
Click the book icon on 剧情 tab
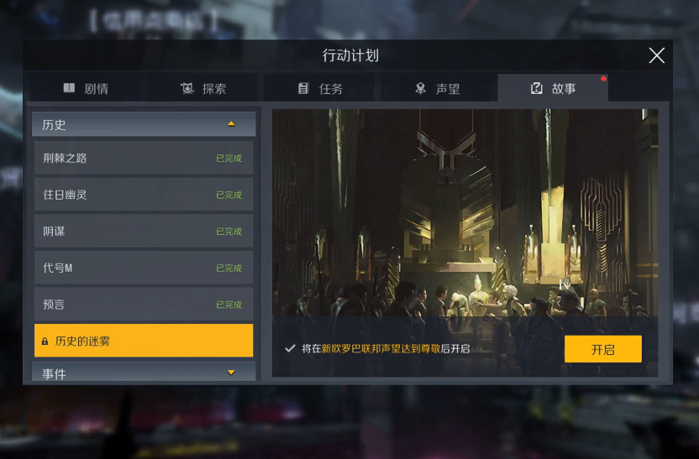point(69,88)
